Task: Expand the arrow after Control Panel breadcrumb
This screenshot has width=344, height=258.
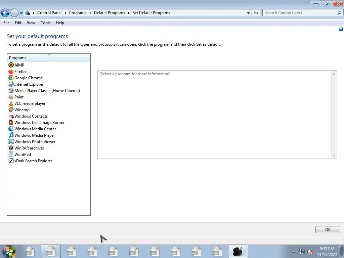Action: [66, 13]
